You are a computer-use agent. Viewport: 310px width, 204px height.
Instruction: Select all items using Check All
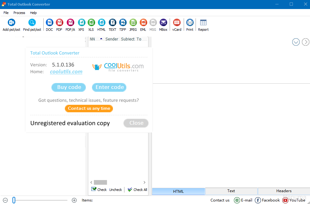pyautogui.click(x=137, y=189)
